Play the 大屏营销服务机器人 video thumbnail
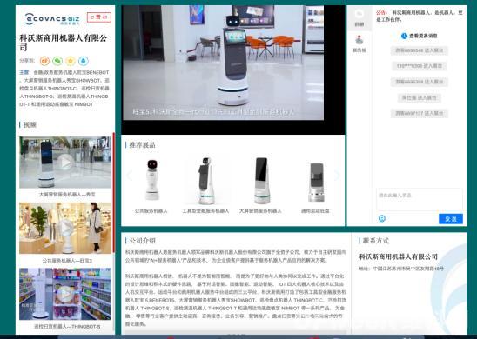 (x=65, y=163)
